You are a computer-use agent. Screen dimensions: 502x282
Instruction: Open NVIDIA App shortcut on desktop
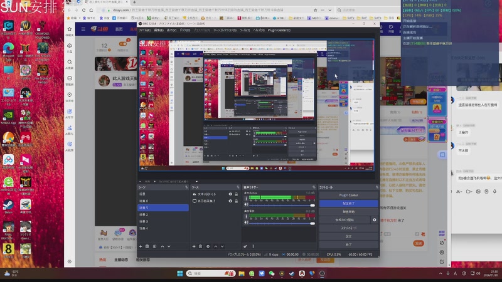(x=8, y=117)
